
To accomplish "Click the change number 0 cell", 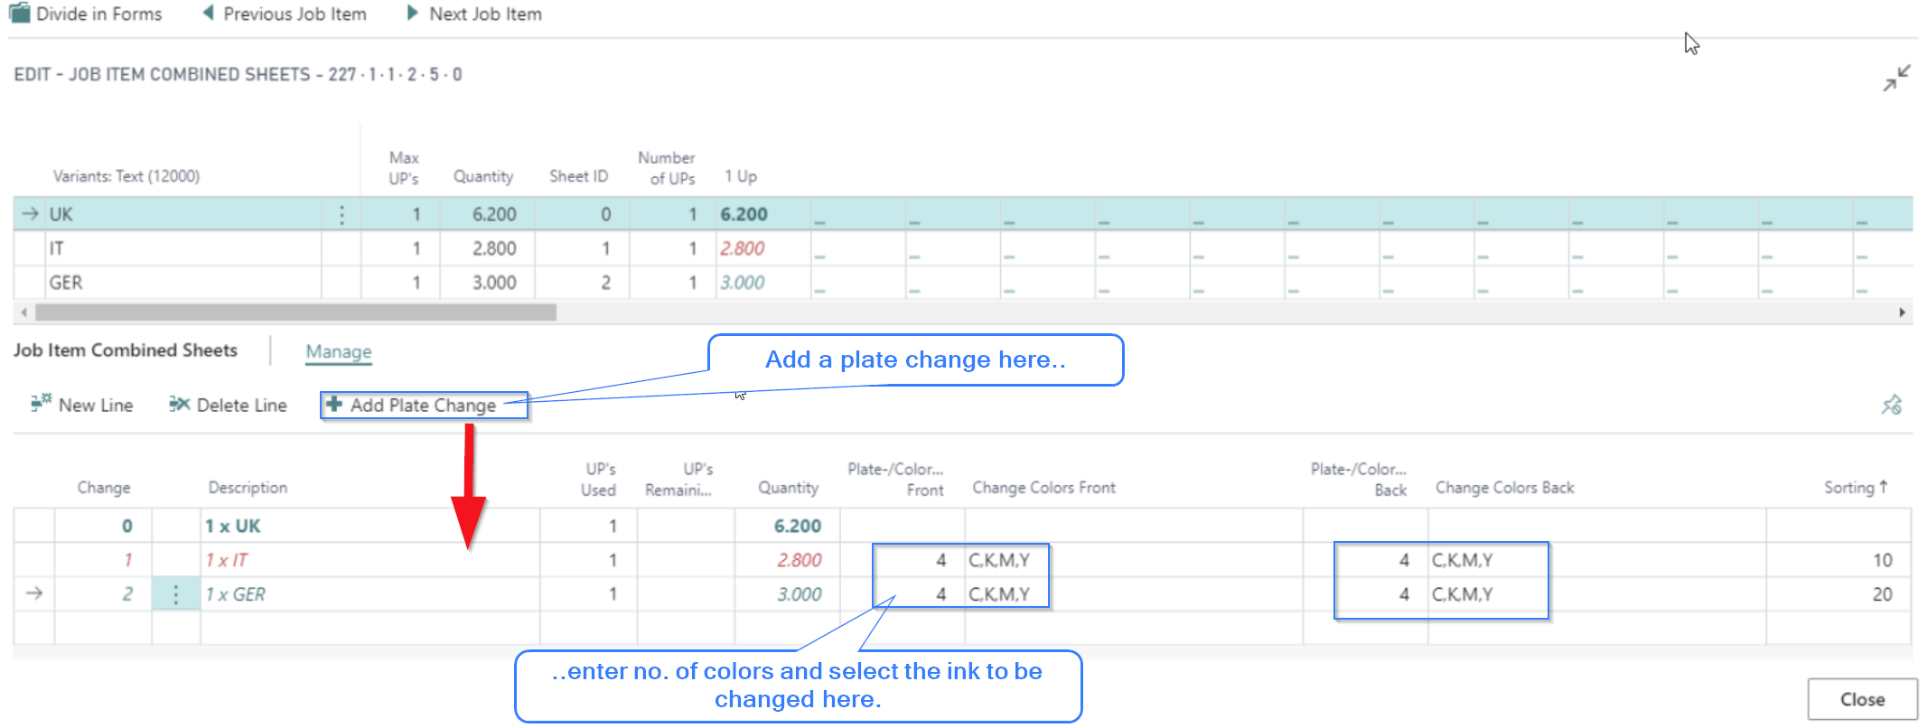I will [103, 526].
